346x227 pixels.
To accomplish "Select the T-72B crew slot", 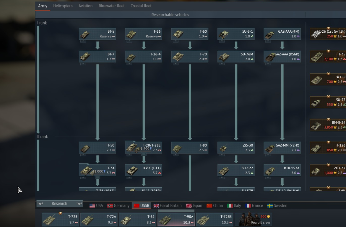I will 60,220.
